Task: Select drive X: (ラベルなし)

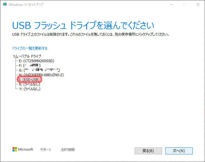Action: click(29, 84)
